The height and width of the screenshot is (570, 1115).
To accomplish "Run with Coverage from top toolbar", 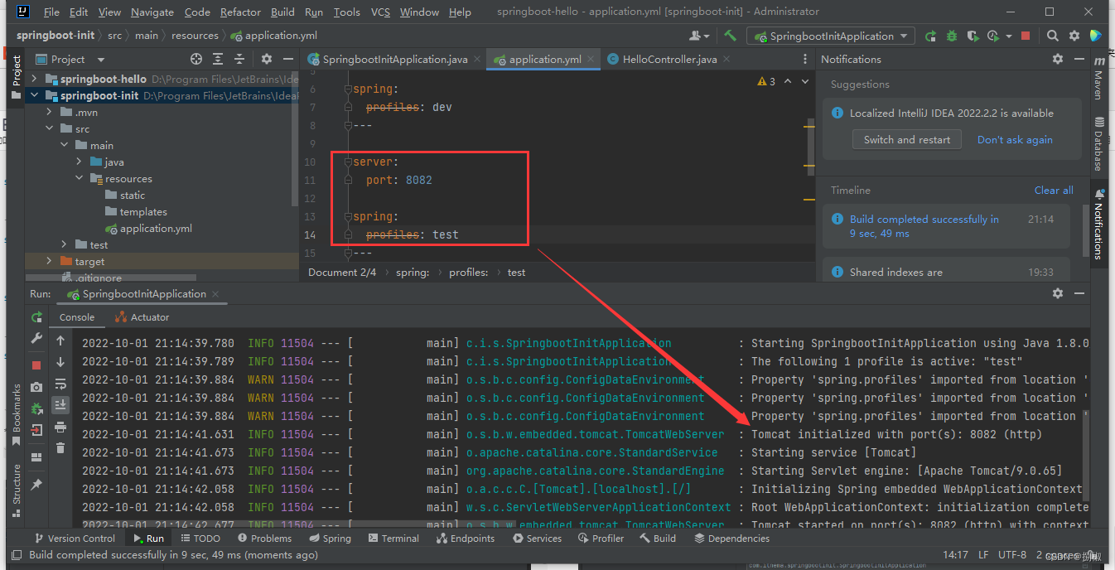I will click(x=973, y=36).
